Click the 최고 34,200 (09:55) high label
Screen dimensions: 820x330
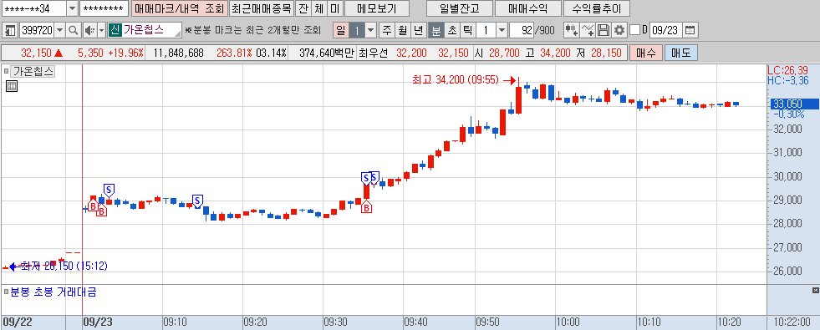(x=455, y=80)
